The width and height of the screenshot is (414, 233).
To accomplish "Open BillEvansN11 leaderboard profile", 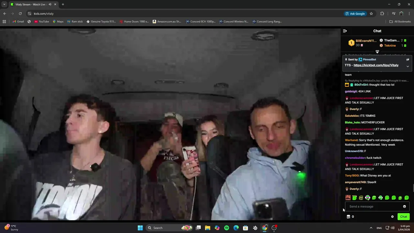I will [366, 41].
